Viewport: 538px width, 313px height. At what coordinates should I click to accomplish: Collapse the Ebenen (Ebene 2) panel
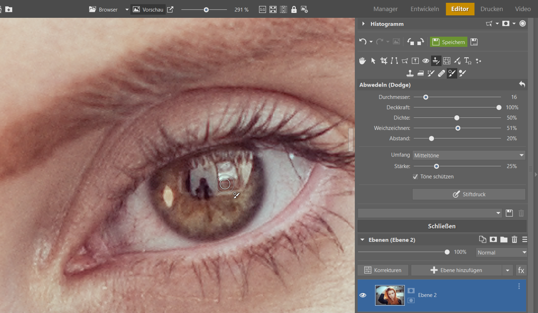[363, 240]
